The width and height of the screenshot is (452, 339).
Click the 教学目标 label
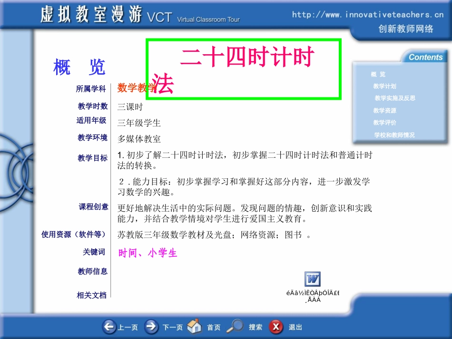pyautogui.click(x=92, y=158)
